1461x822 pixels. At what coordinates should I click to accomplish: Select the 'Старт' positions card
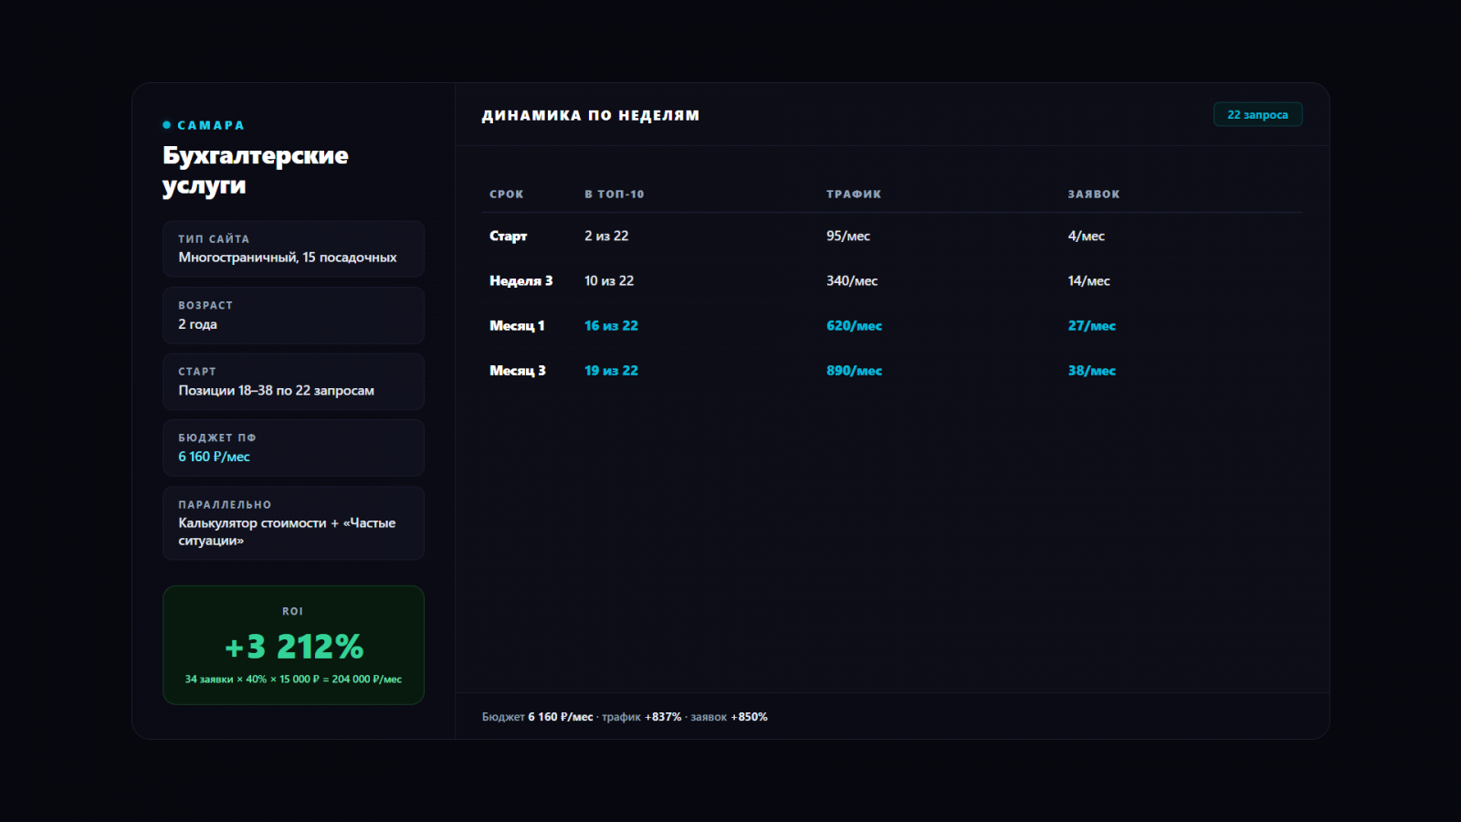pyautogui.click(x=293, y=382)
